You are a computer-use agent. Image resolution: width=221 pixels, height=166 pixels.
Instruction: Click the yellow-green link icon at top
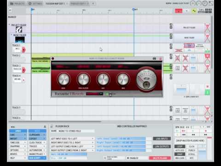194,11
